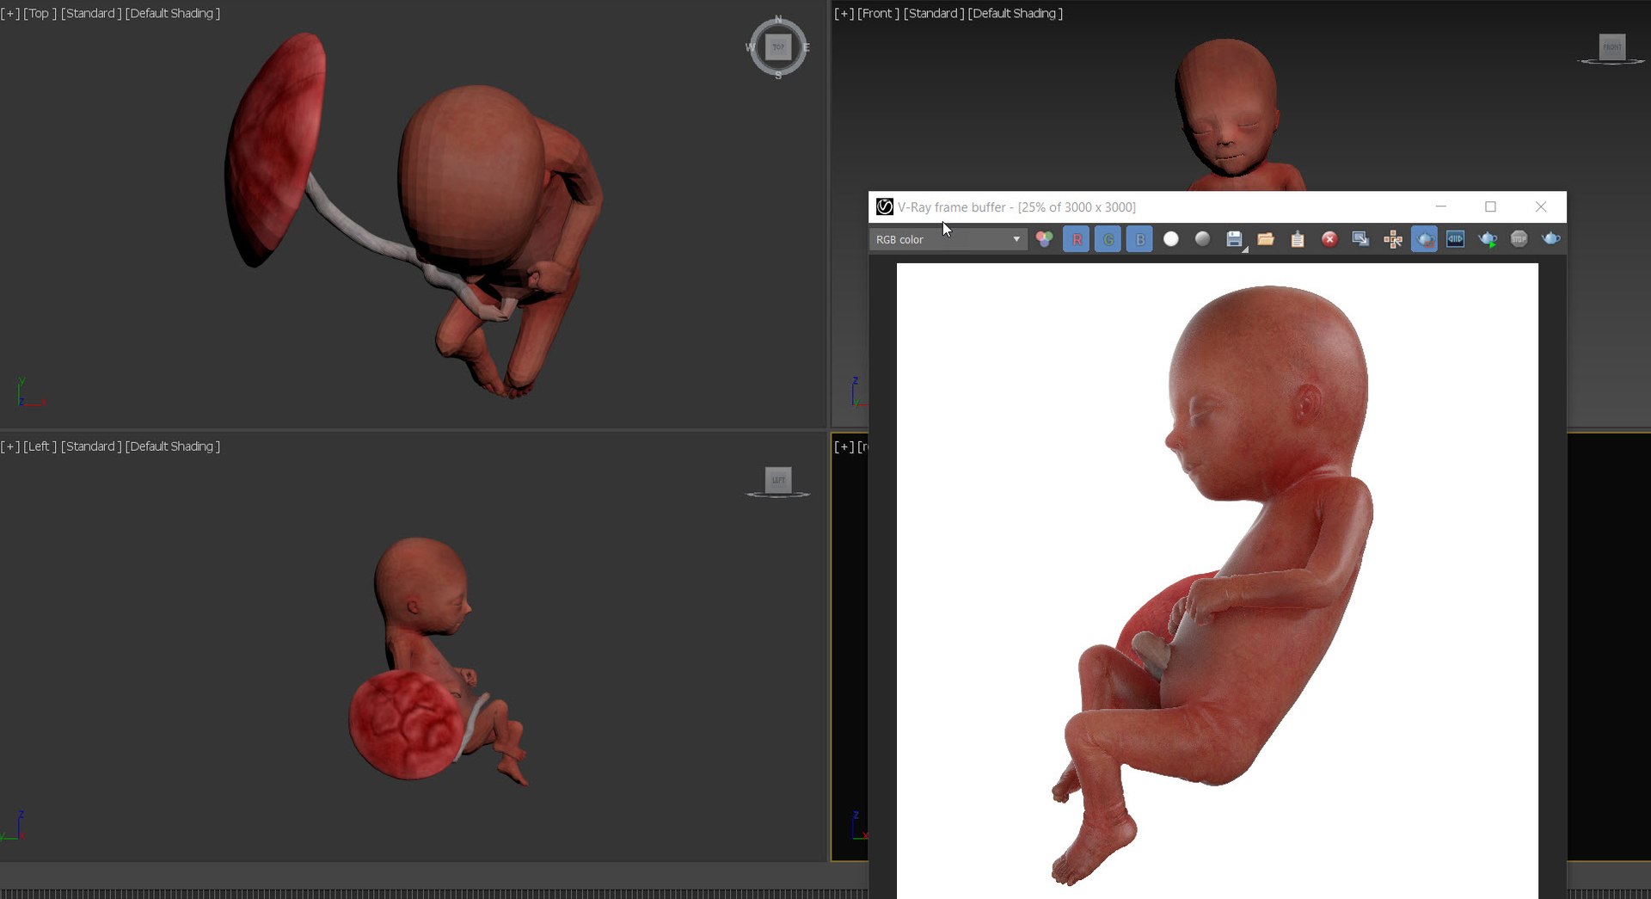Toggle the red channel R button

click(x=1077, y=239)
